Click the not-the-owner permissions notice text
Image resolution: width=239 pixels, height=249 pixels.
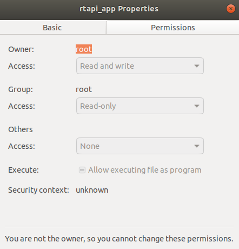119,239
